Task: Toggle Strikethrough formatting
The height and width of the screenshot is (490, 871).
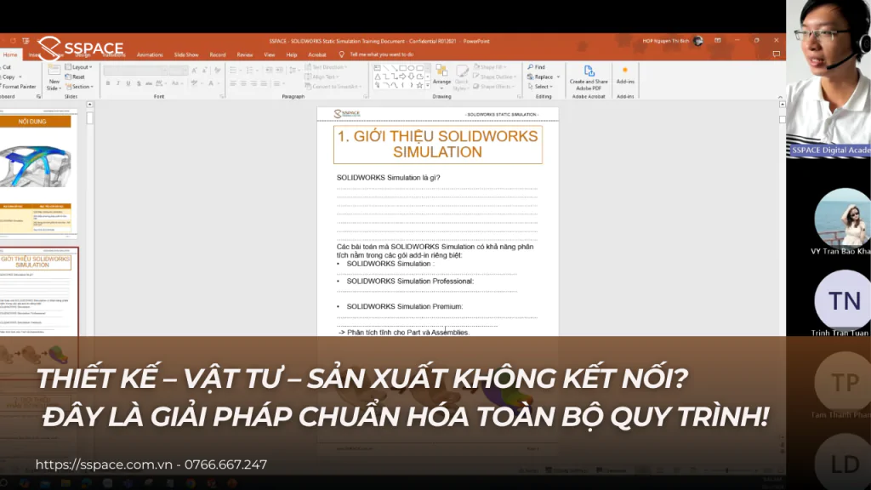Action: point(148,83)
